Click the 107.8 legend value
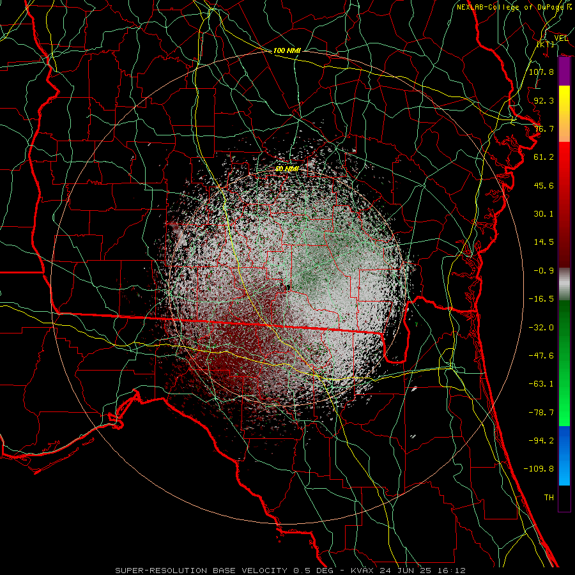Screen dimensions: 575x575 [x=541, y=72]
